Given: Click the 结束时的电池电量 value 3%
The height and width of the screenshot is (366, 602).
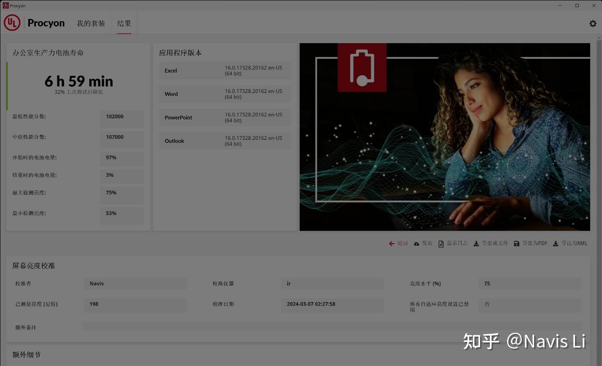Looking at the screenshot, I should pyautogui.click(x=122, y=176).
